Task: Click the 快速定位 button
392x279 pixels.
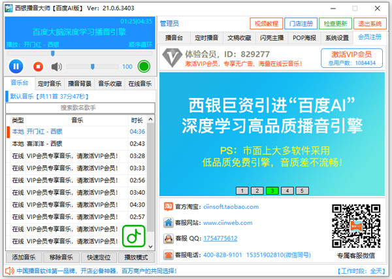Action: pyautogui.click(x=99, y=257)
